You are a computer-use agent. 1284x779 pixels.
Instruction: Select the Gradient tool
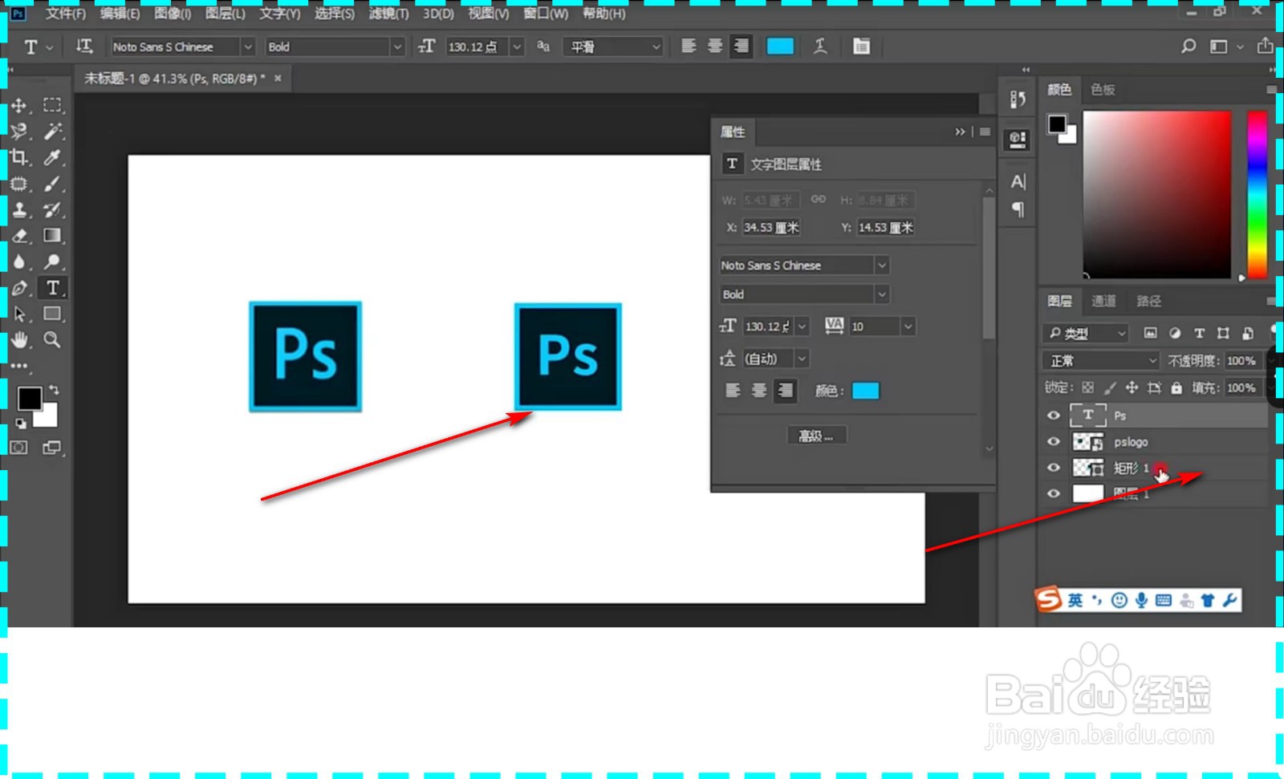point(52,235)
